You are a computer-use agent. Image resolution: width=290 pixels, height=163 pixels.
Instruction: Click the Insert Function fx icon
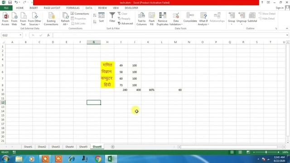pyautogui.click(x=48, y=35)
